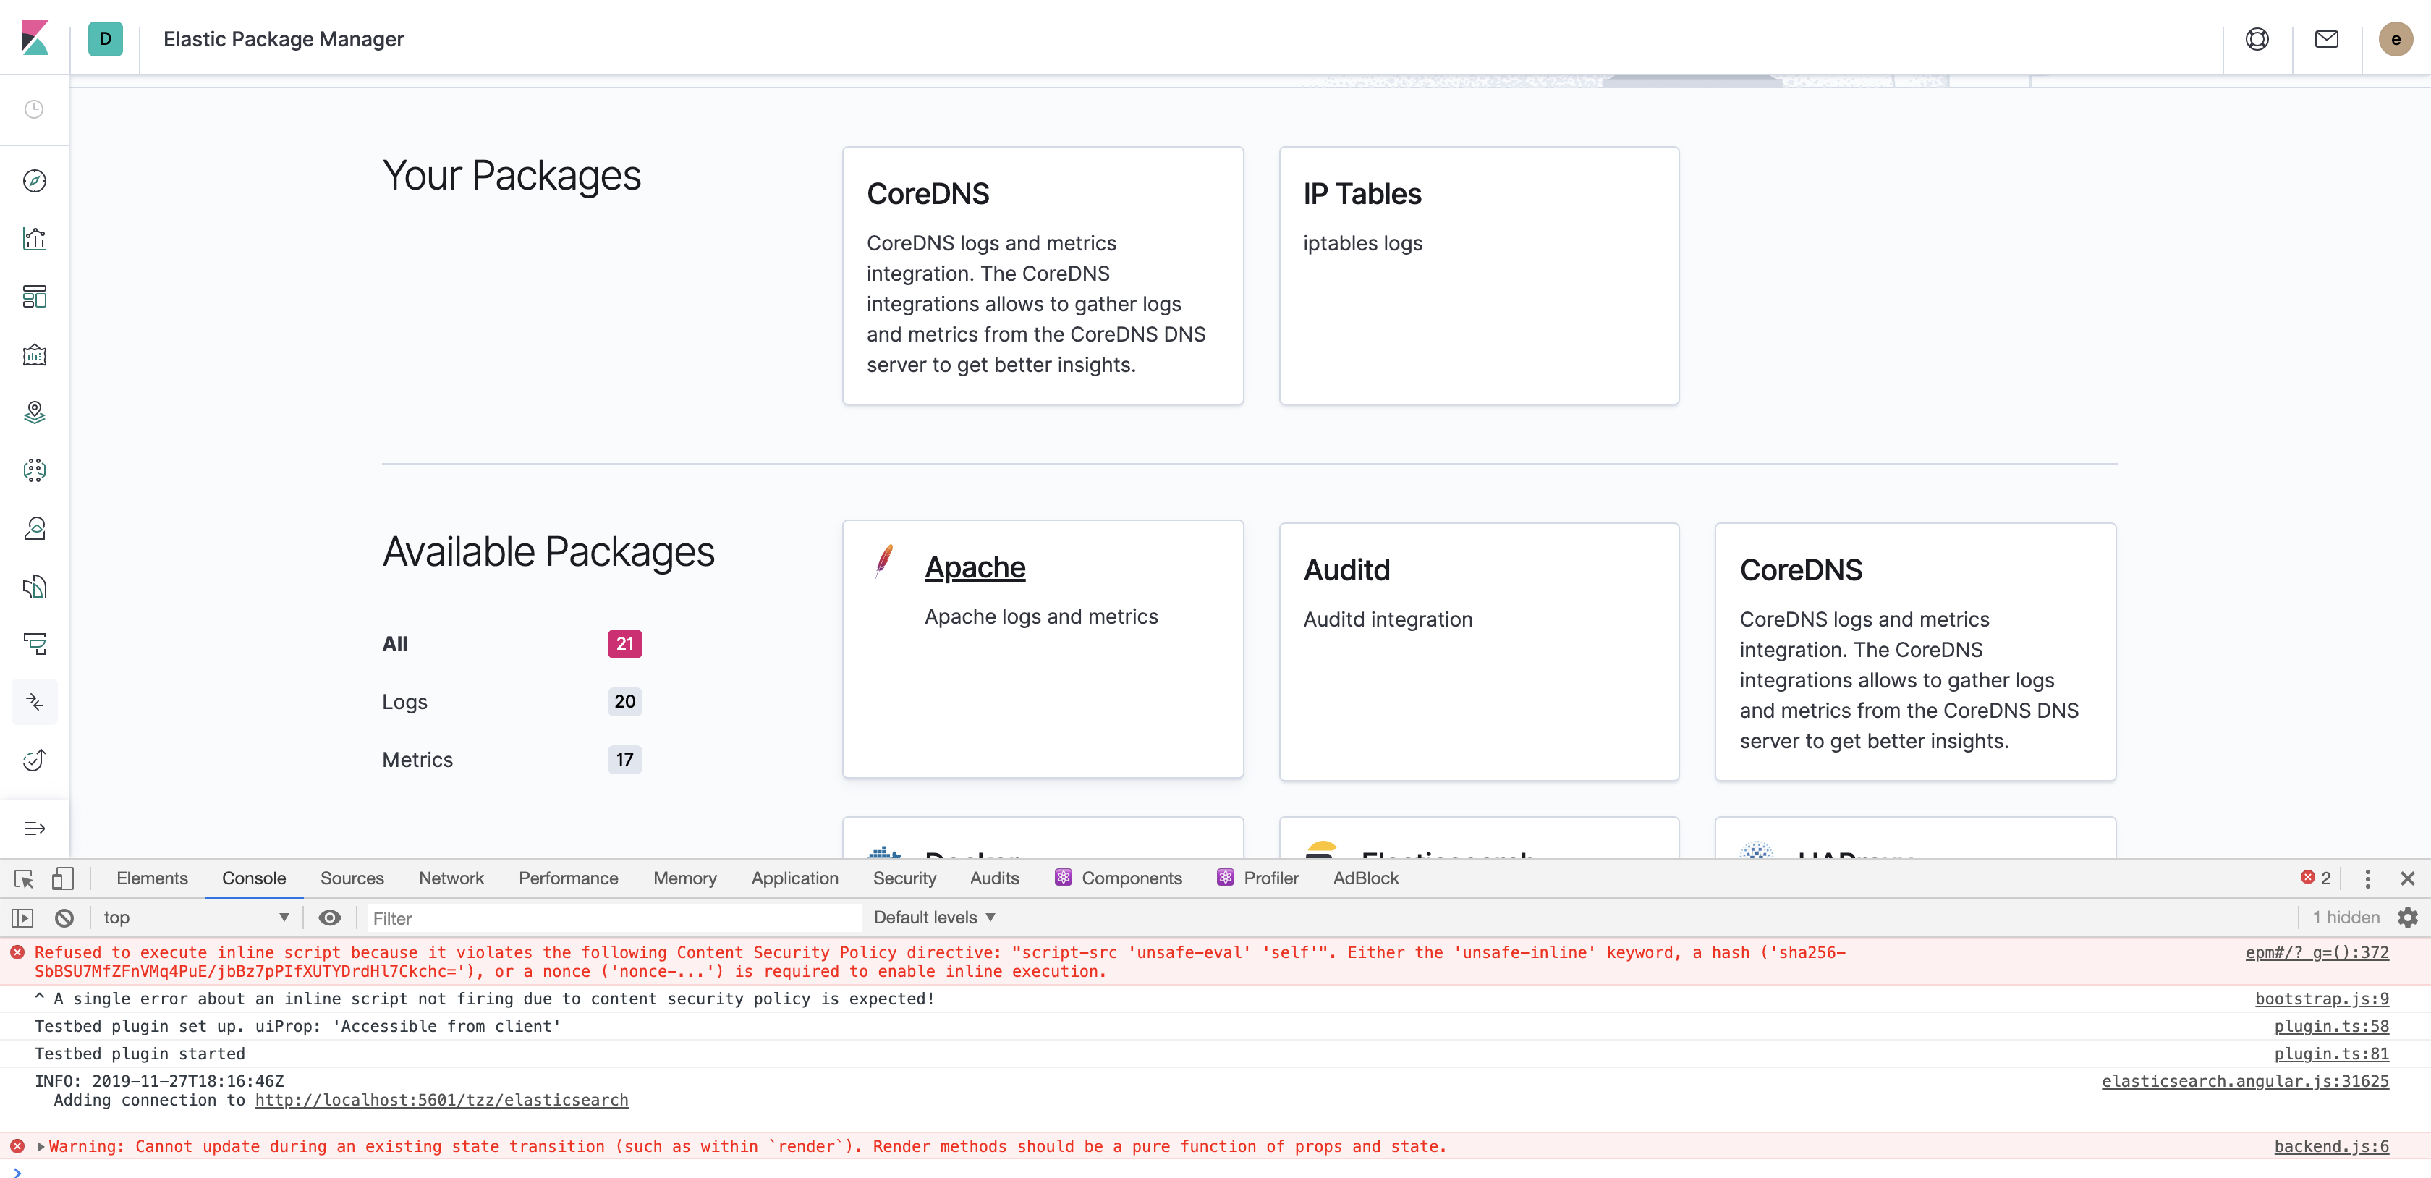
Task: Open the Kibana logo at top left
Action: tap(35, 38)
